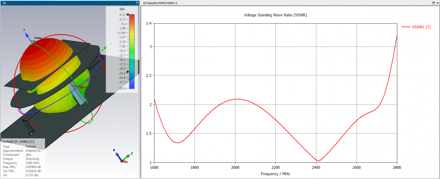Viewport: 440px width, 179px height.
Task: Click the red x-axis origin point
Action: pos(82,87)
